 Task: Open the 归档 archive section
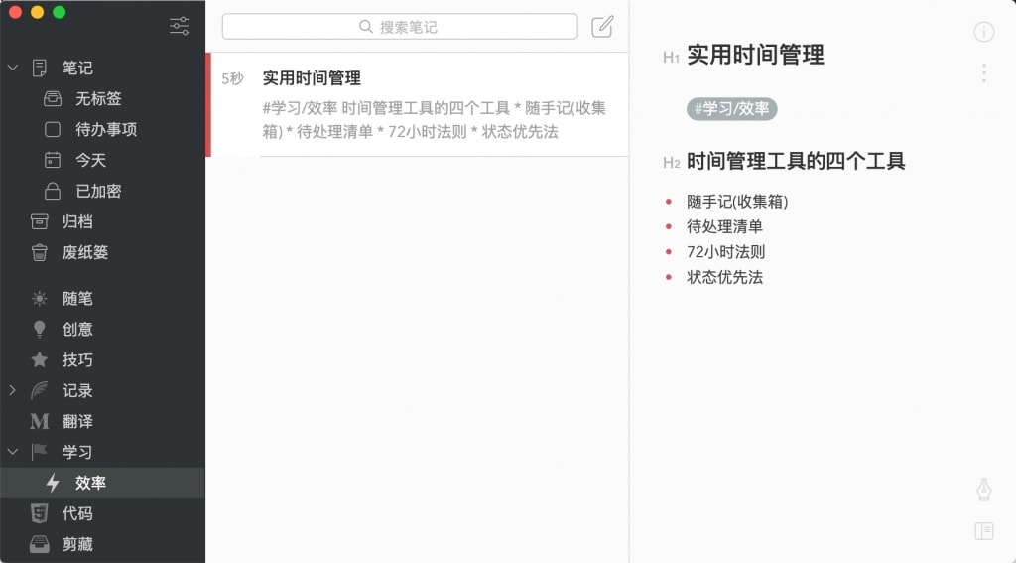pyautogui.click(x=77, y=221)
